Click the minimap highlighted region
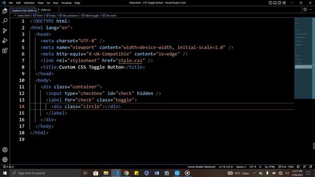The width and height of the screenshot is (315, 177). [303, 67]
